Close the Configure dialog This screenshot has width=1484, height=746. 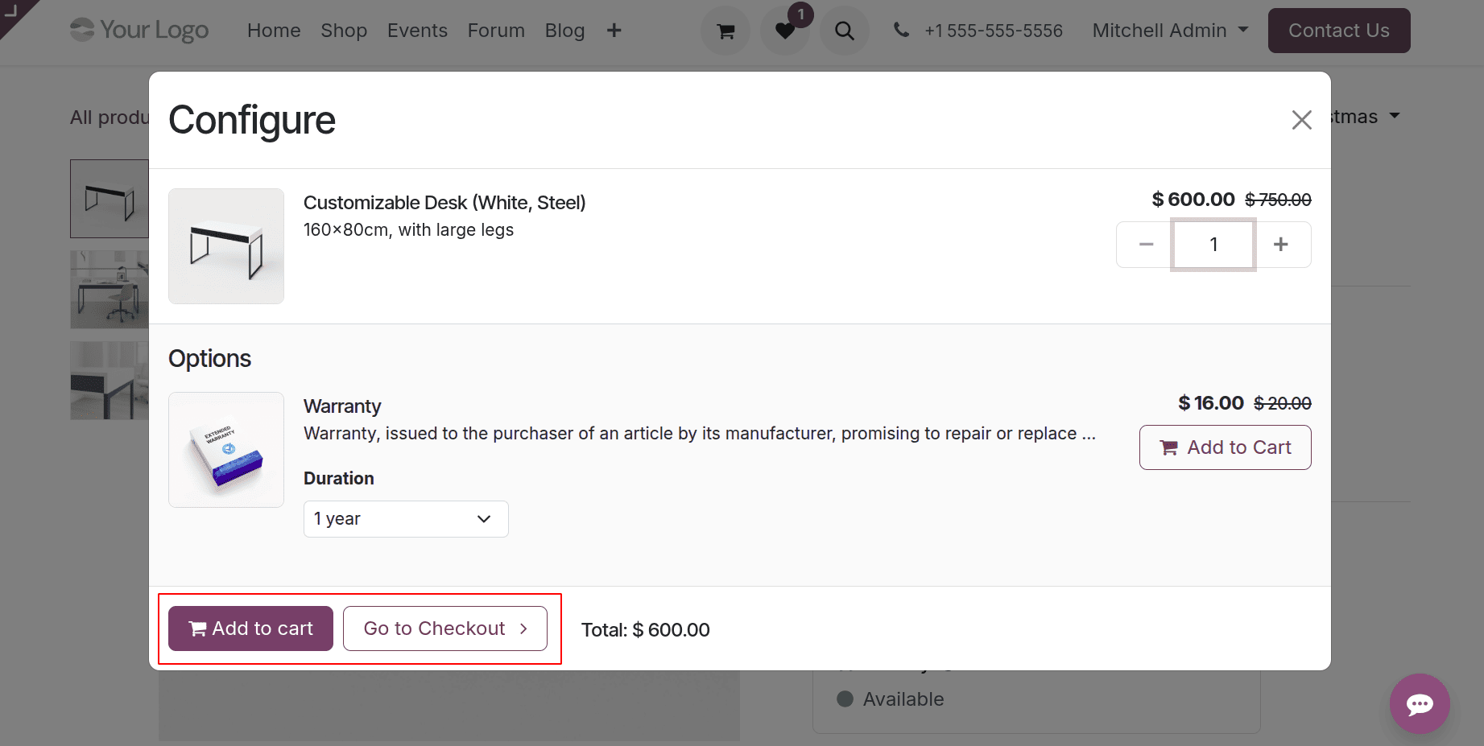tap(1301, 120)
